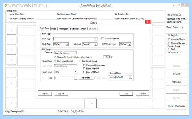Click the lightbulb icon in title bar
This screenshot has width=192, height=119.
6,5
